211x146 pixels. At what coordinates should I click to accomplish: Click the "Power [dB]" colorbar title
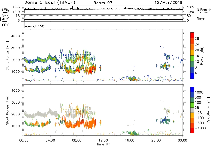pyautogui.click(x=201, y=56)
